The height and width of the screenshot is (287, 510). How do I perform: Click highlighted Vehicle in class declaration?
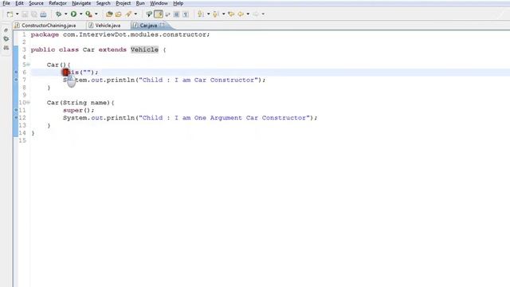pyautogui.click(x=144, y=49)
